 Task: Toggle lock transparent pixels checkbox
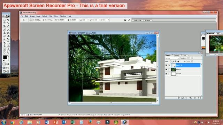point(170,61)
